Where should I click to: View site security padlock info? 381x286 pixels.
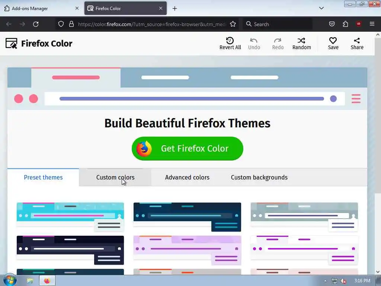click(71, 24)
